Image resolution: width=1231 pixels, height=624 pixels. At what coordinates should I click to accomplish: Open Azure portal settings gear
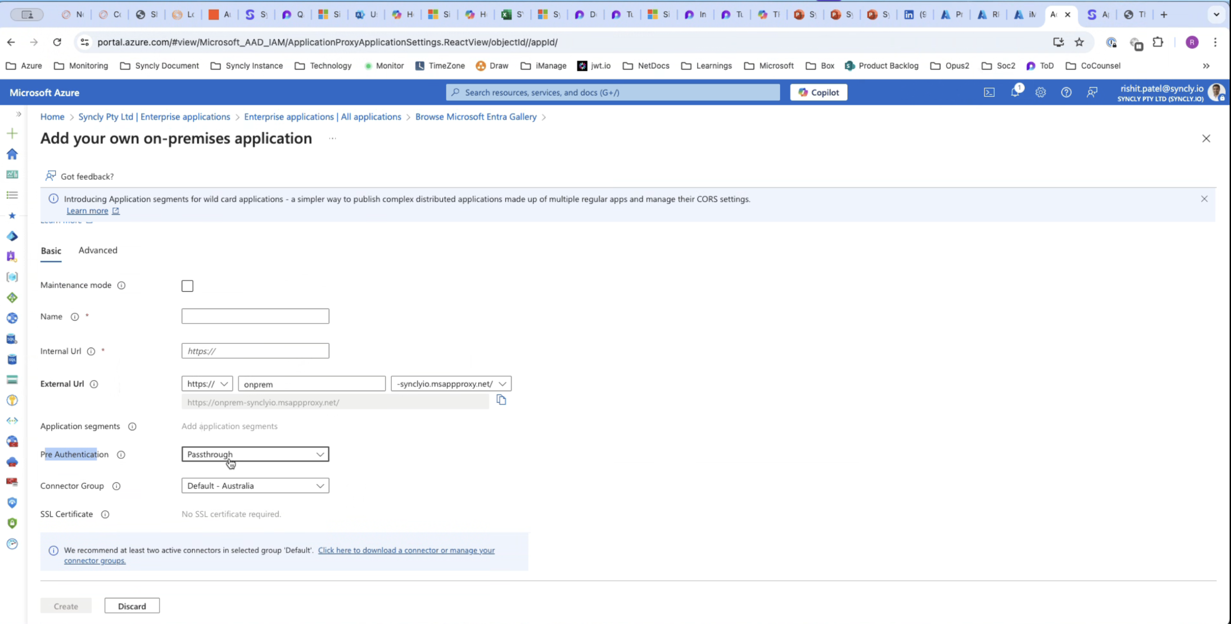pyautogui.click(x=1040, y=92)
